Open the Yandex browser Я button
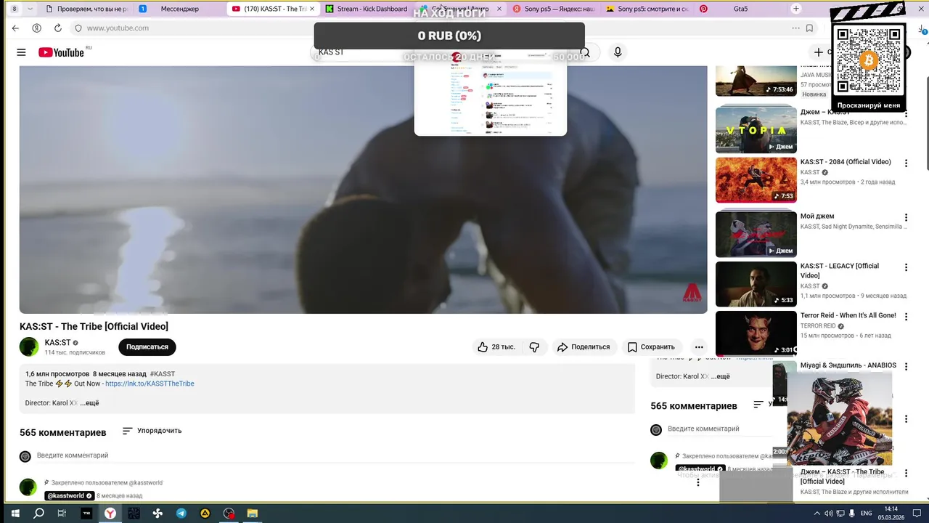Screen dimensions: 929x523 pos(37,28)
